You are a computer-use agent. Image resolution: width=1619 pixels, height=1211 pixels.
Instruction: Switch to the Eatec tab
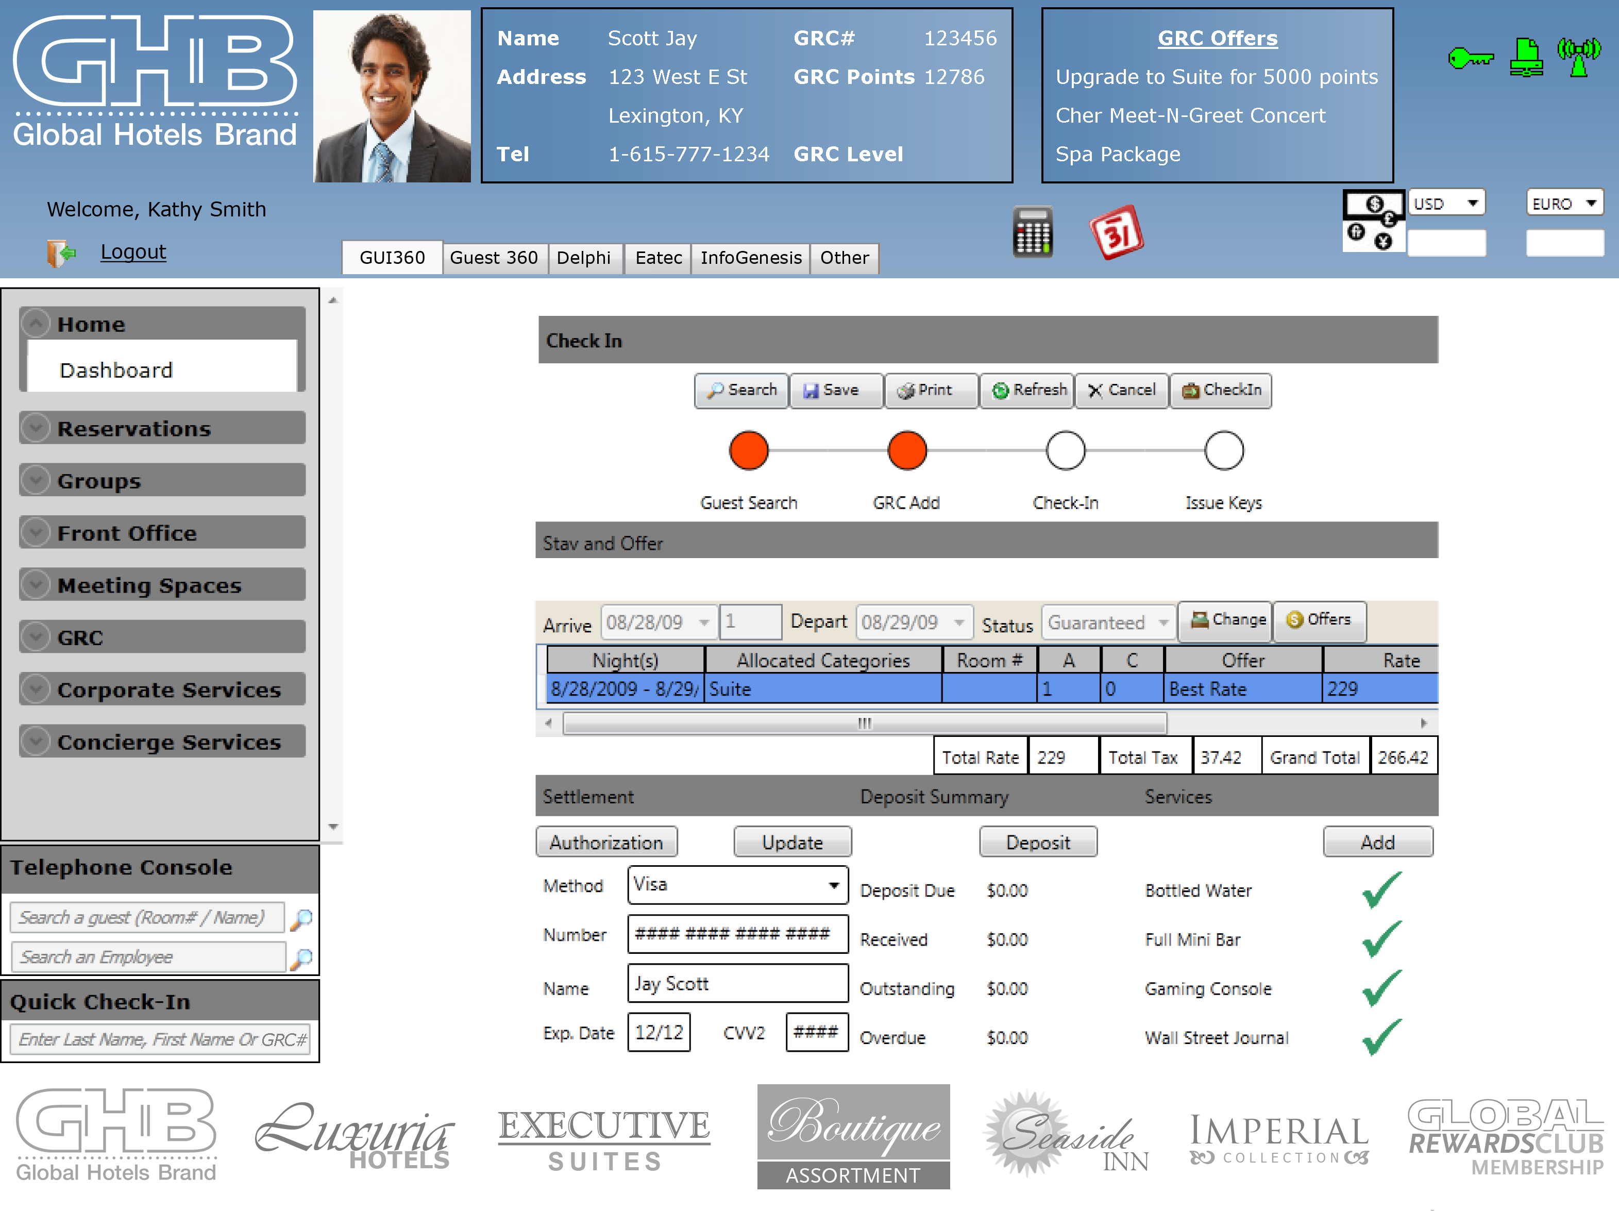(x=658, y=258)
